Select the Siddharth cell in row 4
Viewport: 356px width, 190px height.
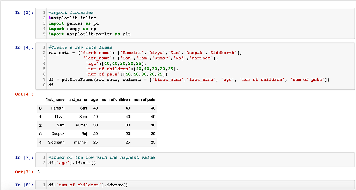[56, 142]
